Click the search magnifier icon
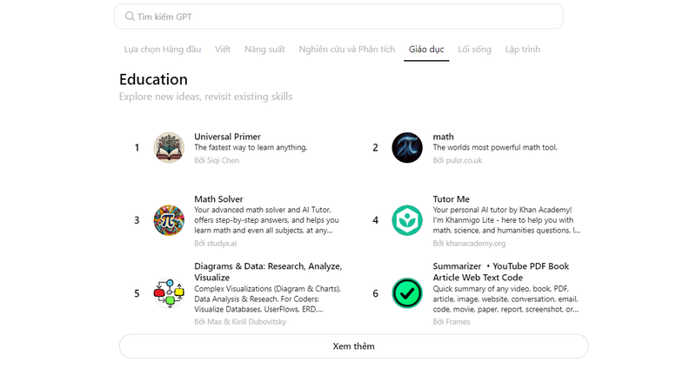 [x=129, y=17]
